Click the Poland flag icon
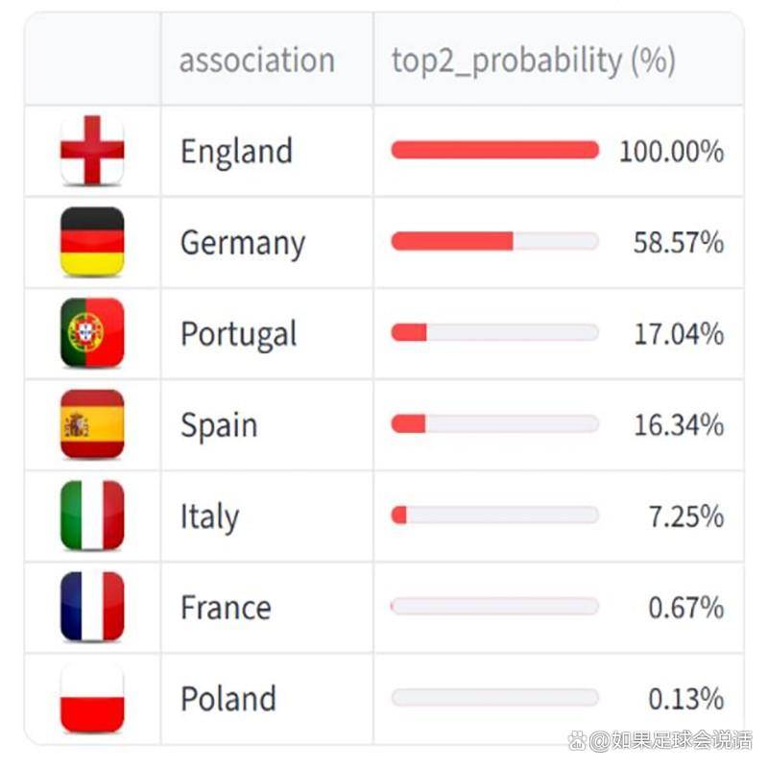 (92, 698)
